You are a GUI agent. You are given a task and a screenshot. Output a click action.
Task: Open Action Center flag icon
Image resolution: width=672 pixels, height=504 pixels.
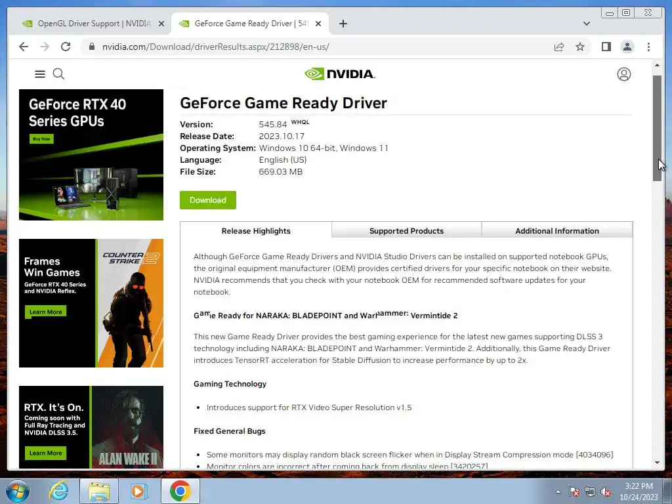coord(574,492)
